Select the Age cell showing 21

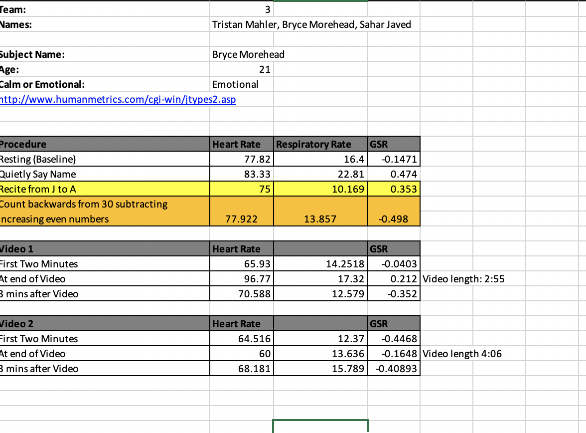point(242,69)
